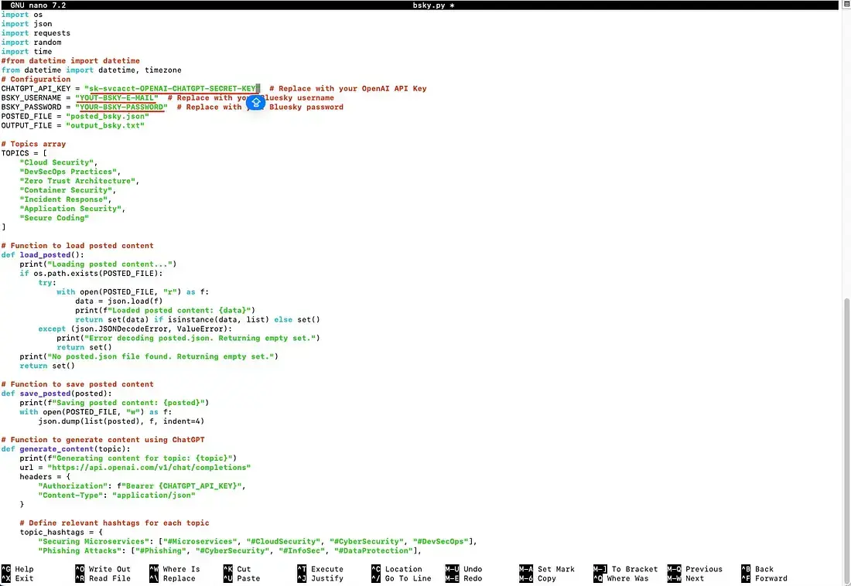The height and width of the screenshot is (586, 851).
Task: Click the commented-out datetime import line
Action: [70, 61]
